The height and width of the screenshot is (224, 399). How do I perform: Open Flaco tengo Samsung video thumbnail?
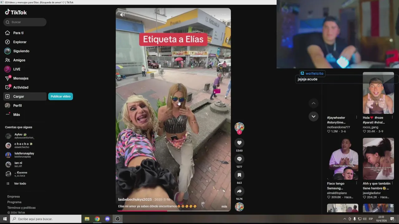(343, 159)
